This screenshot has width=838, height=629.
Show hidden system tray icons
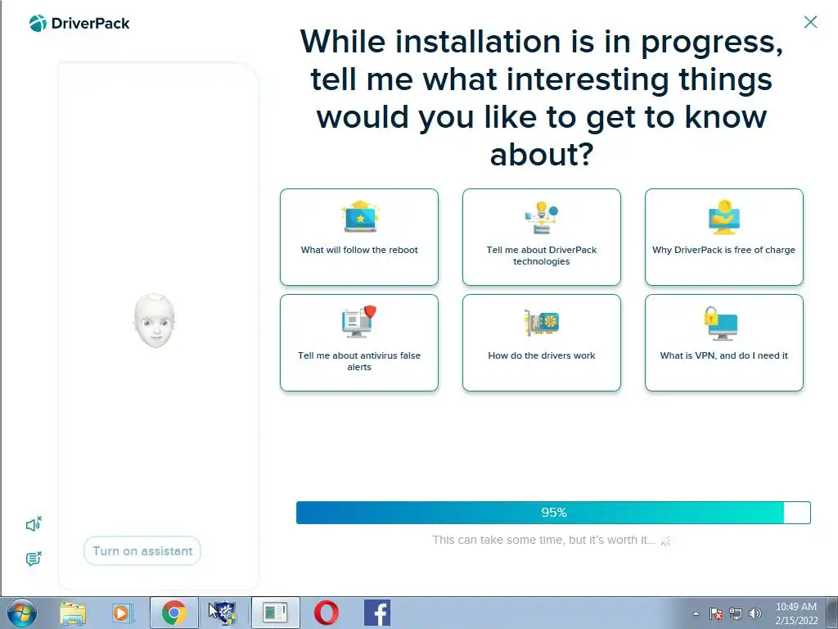tap(696, 613)
